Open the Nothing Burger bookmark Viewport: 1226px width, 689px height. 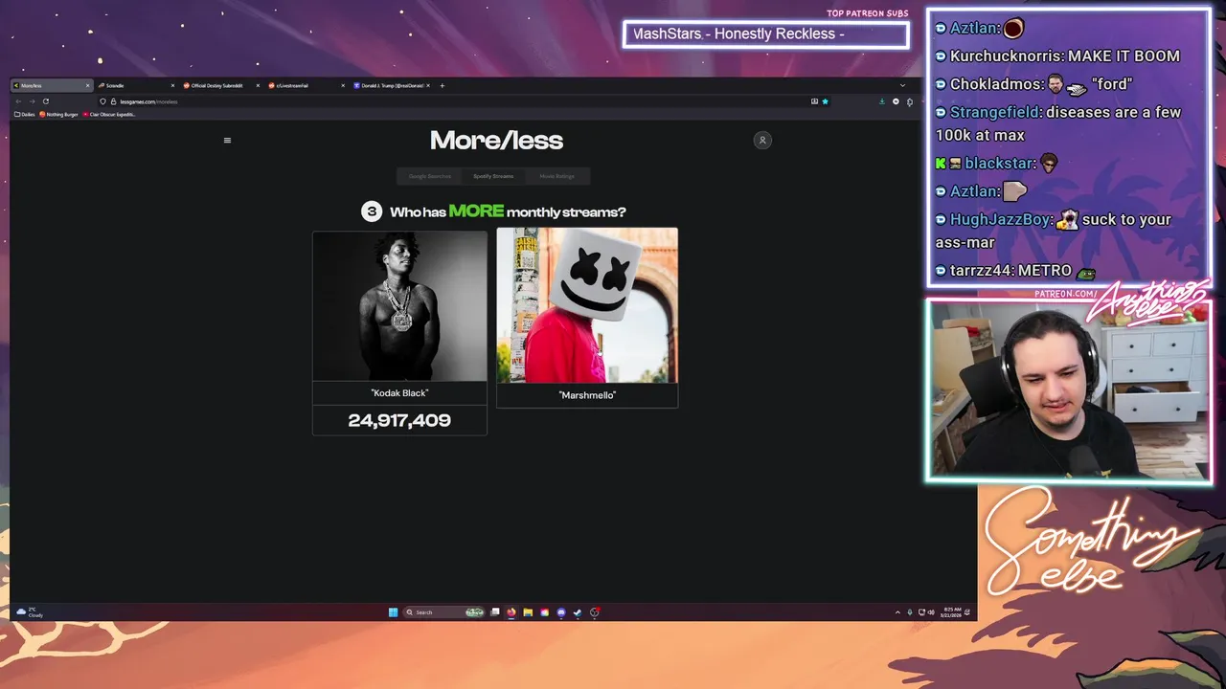point(59,114)
